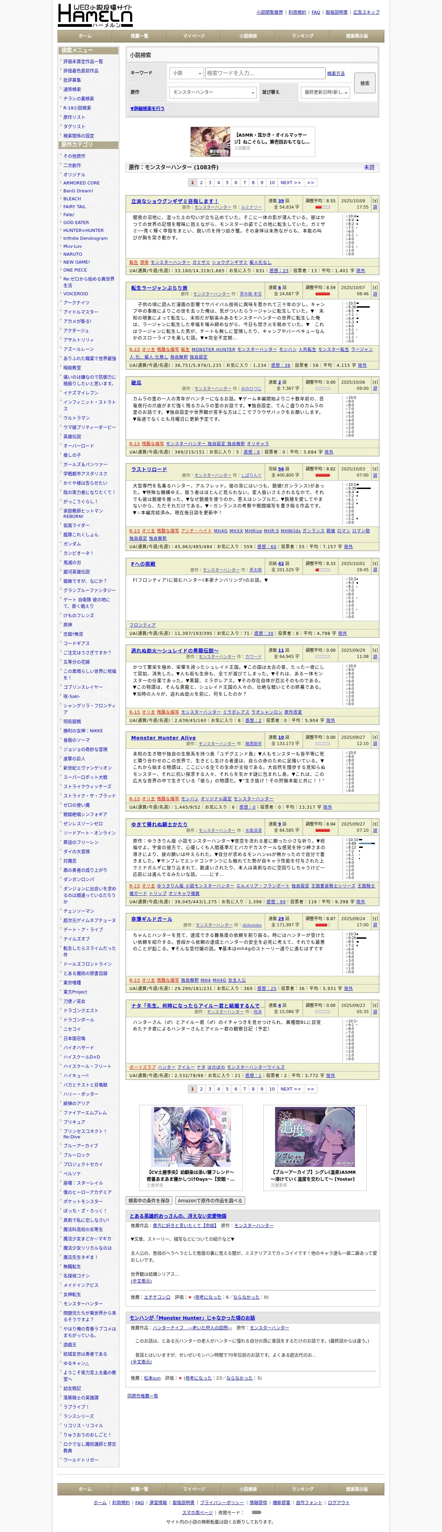442x1532 pixels.
Task: Click the 未読 link beside the results count
Action: (369, 168)
